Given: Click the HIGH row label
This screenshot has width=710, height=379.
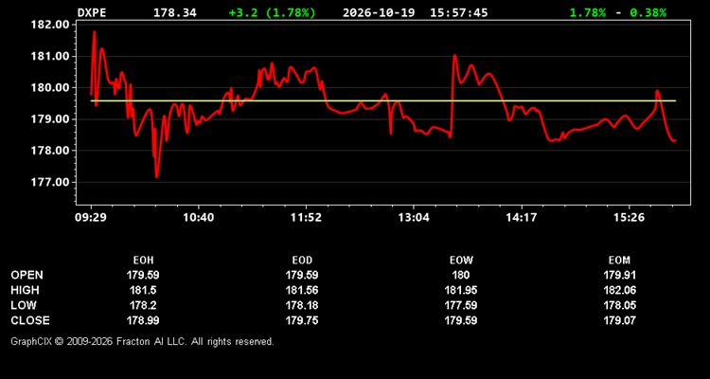Looking at the screenshot, I should (25, 290).
